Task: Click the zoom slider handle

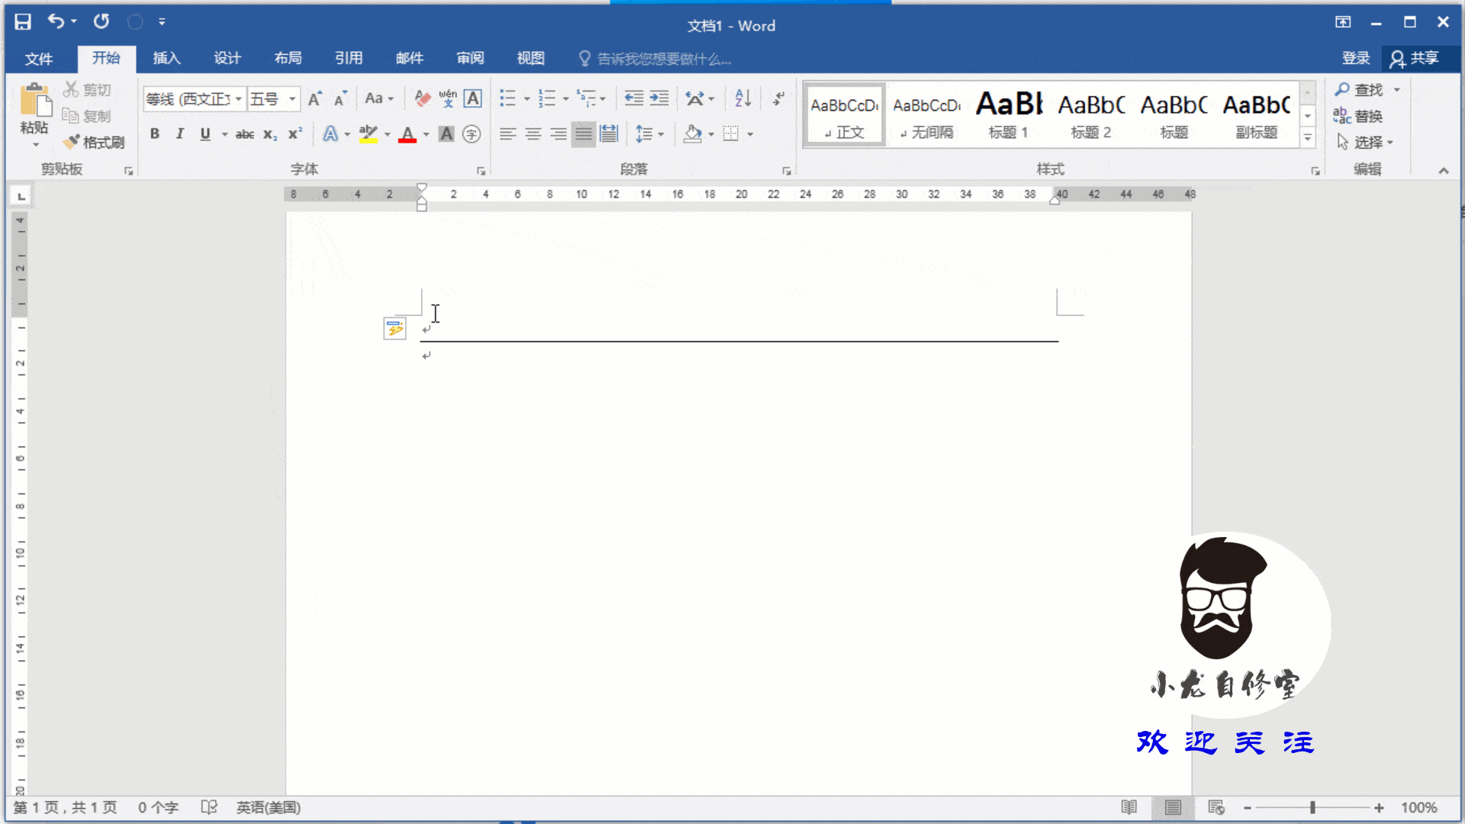Action: [x=1312, y=807]
